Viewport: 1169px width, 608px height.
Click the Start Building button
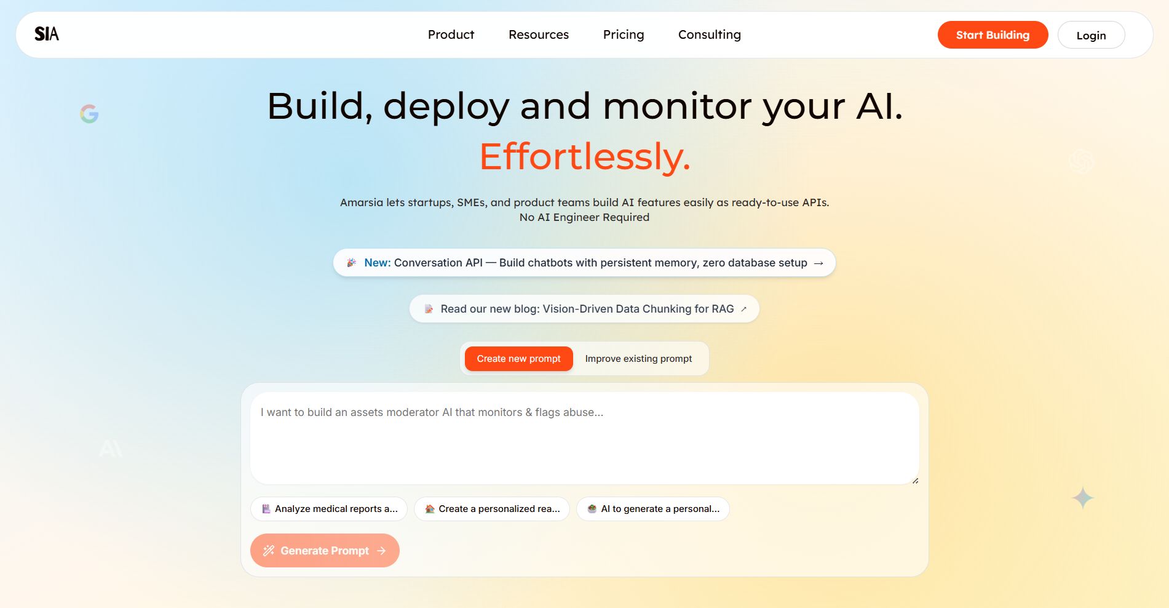[993, 35]
